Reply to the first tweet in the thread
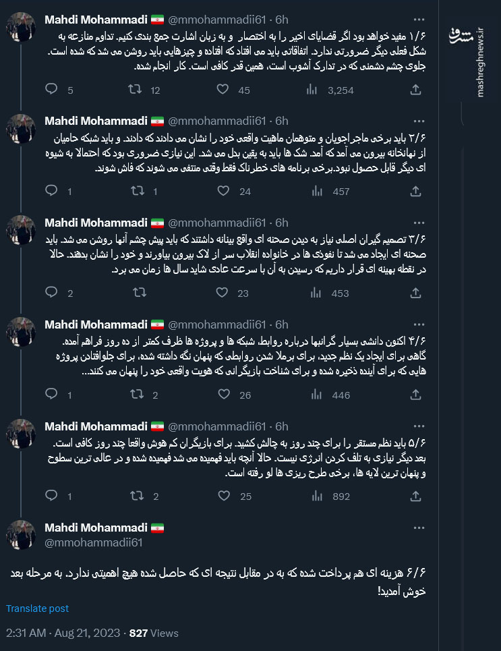501x651 pixels. pos(52,89)
